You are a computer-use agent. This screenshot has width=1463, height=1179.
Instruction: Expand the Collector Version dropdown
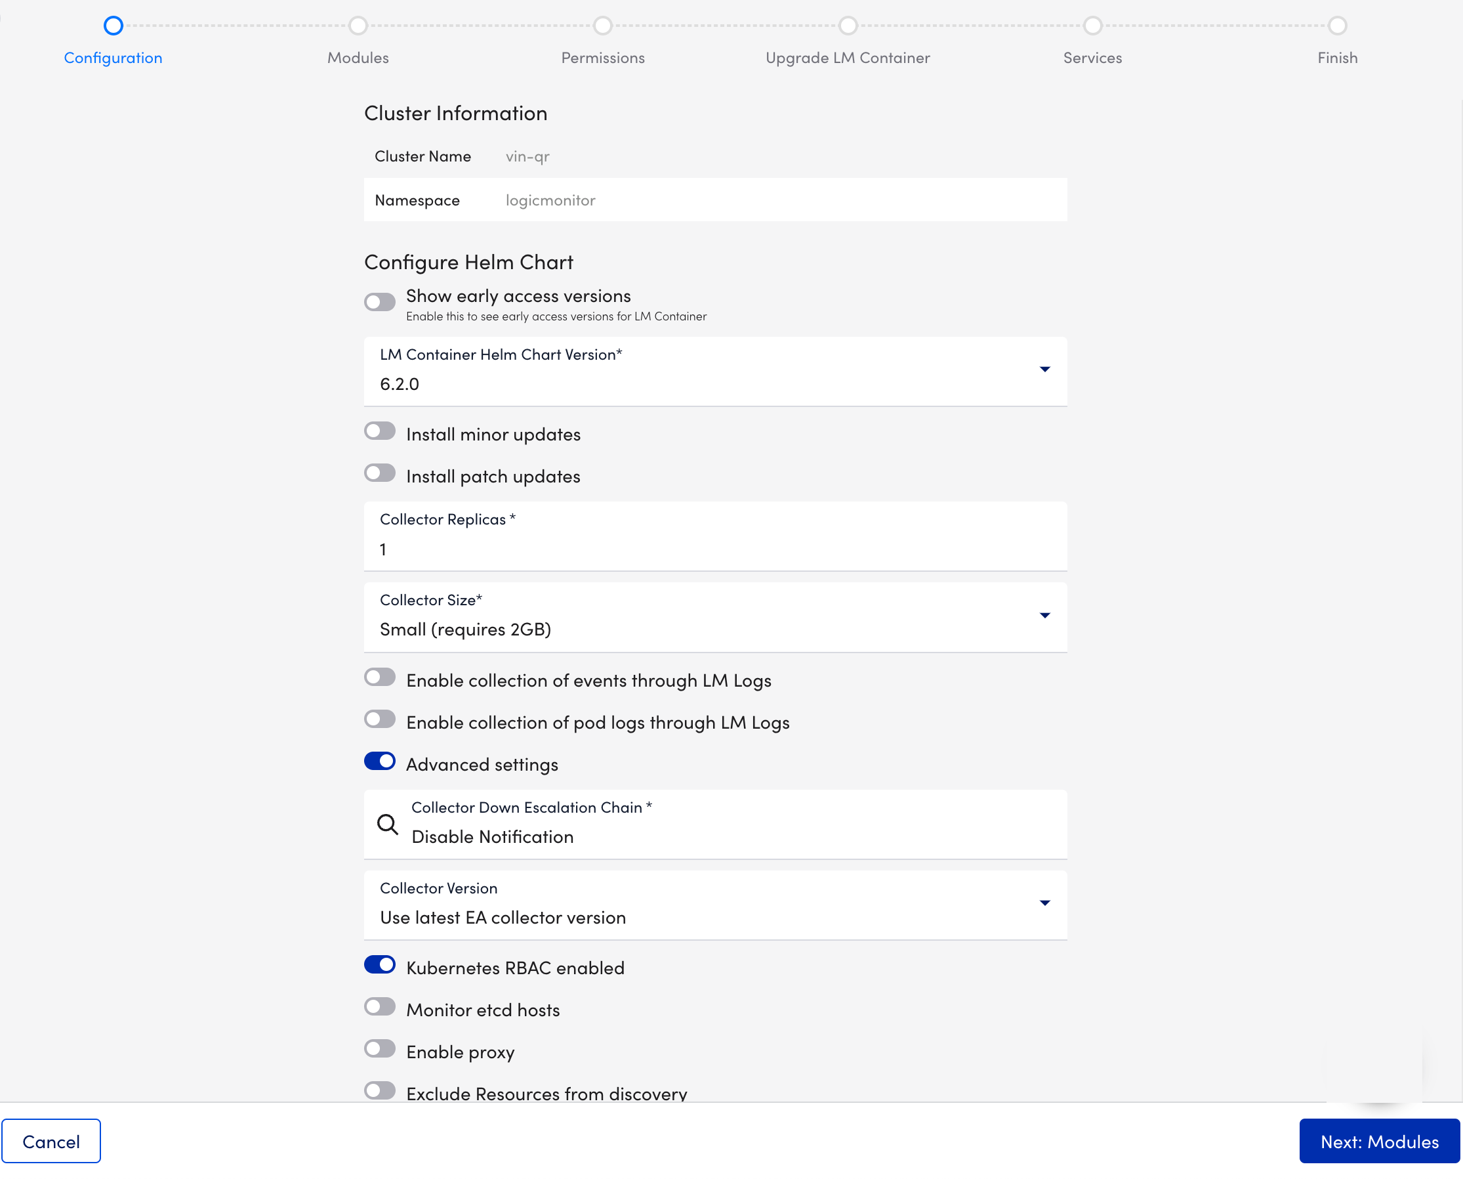tap(1044, 903)
